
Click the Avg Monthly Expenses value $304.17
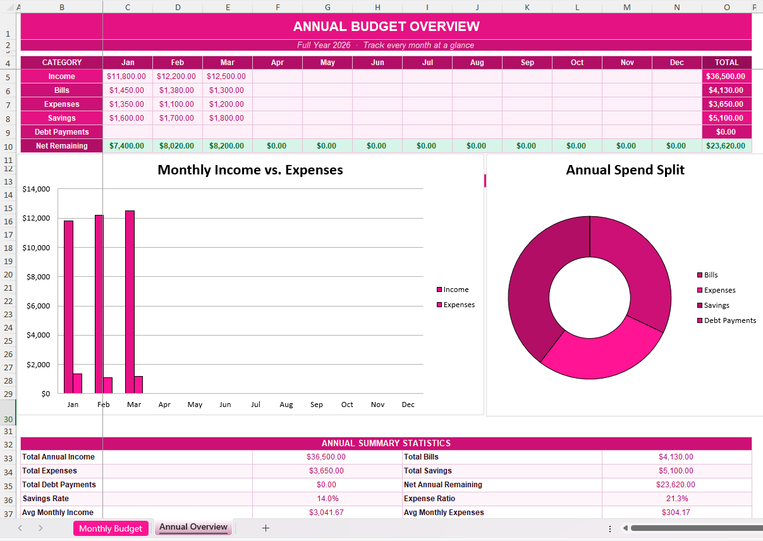click(677, 513)
